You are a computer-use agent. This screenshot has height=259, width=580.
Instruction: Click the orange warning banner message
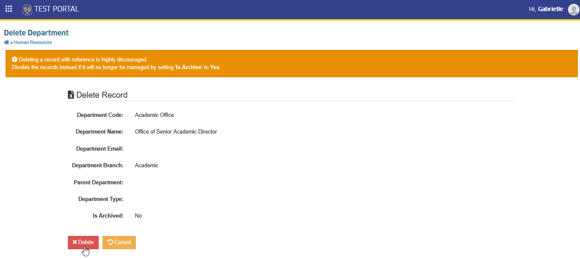click(291, 64)
